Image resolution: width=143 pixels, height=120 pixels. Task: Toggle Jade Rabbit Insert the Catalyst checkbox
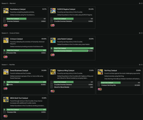[51, 48]
